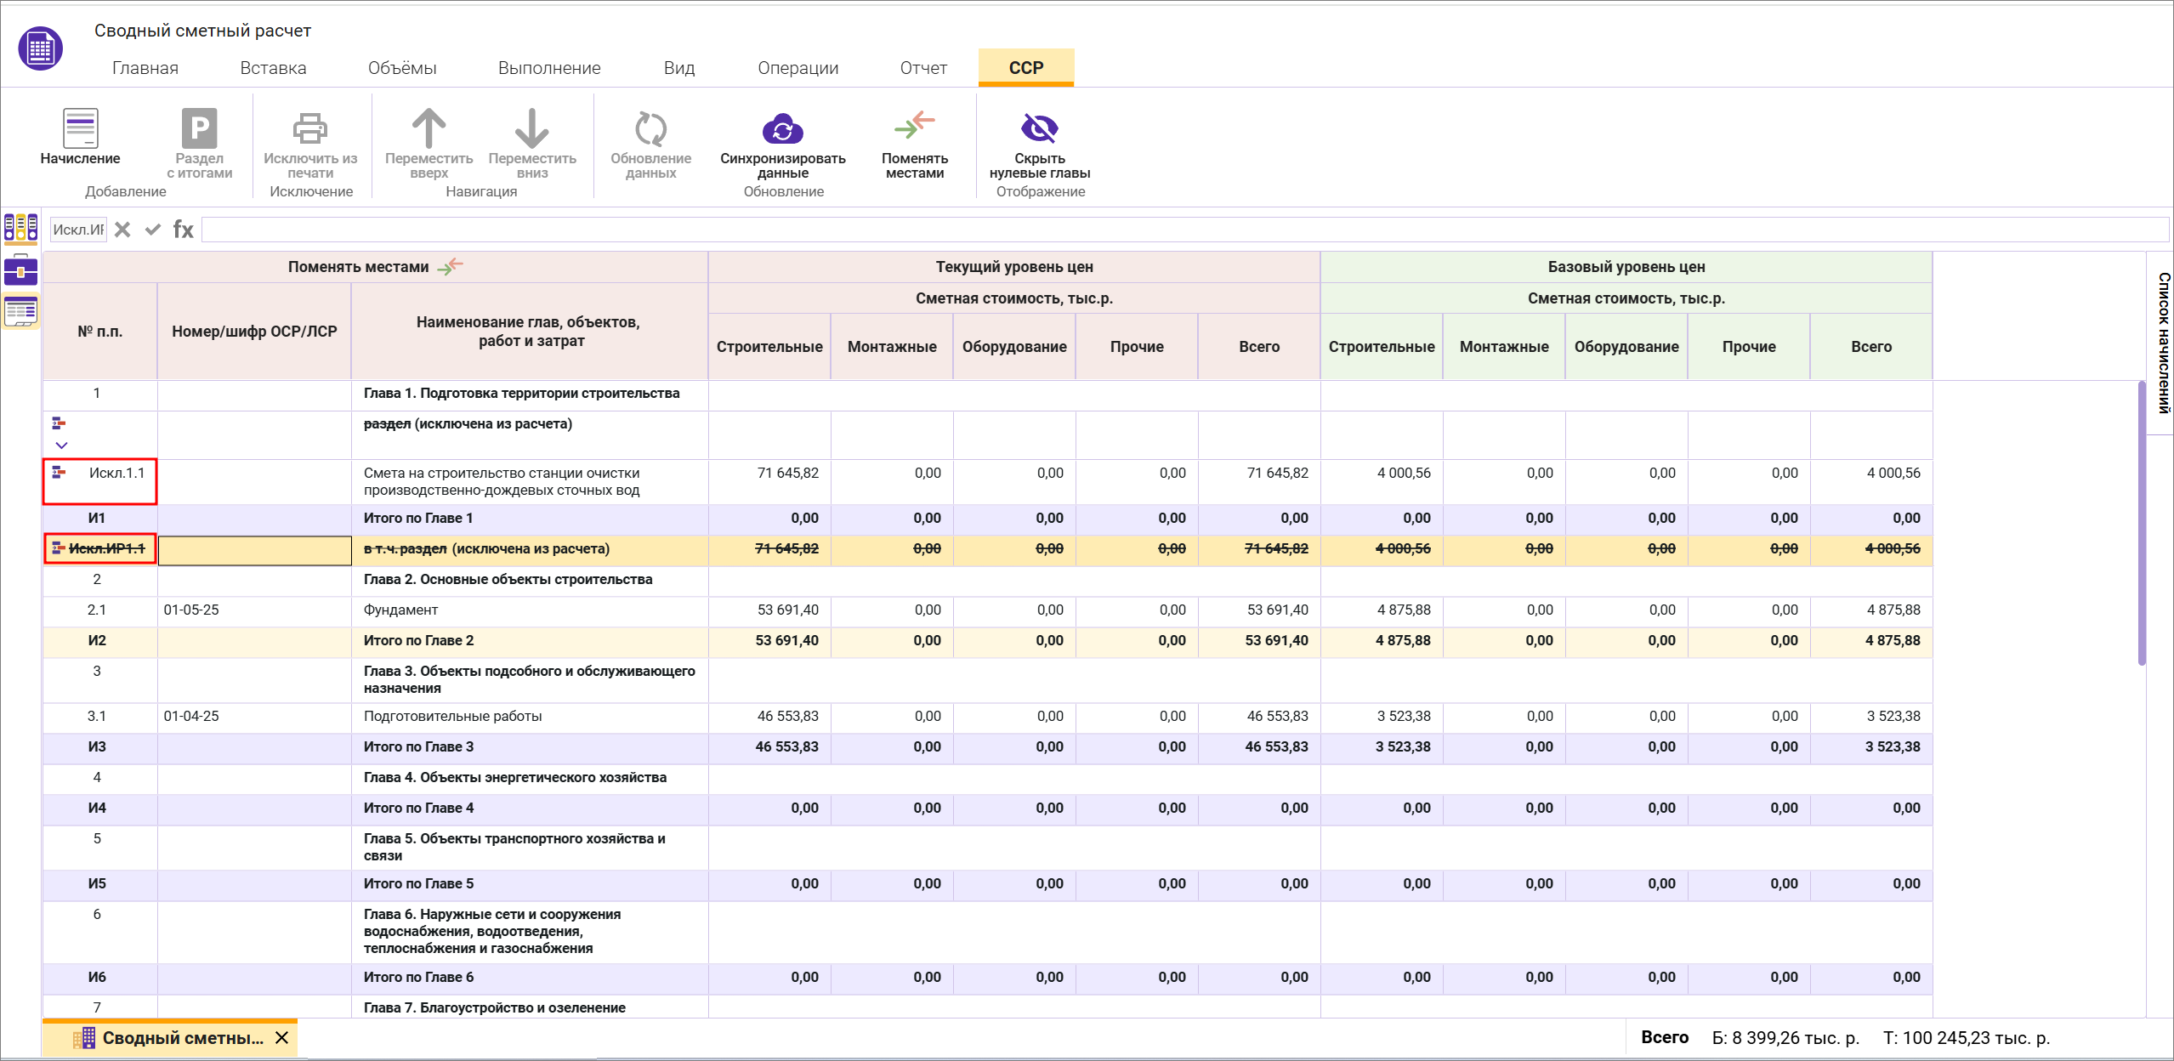This screenshot has height=1061, width=2174.
Task: Click Синхронизировать данные cloud icon
Action: tap(782, 129)
